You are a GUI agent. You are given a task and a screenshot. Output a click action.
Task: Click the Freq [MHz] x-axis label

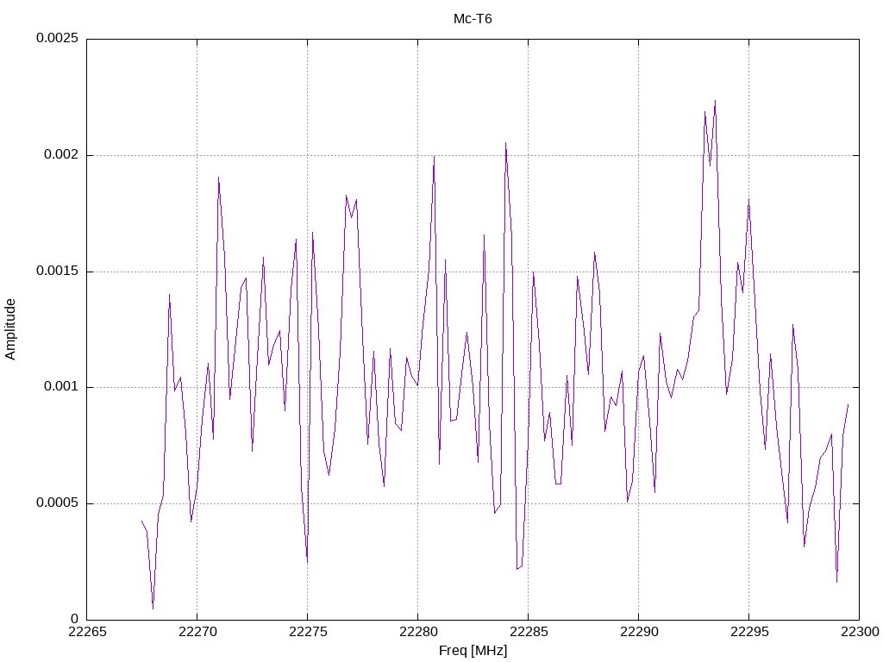point(473,651)
